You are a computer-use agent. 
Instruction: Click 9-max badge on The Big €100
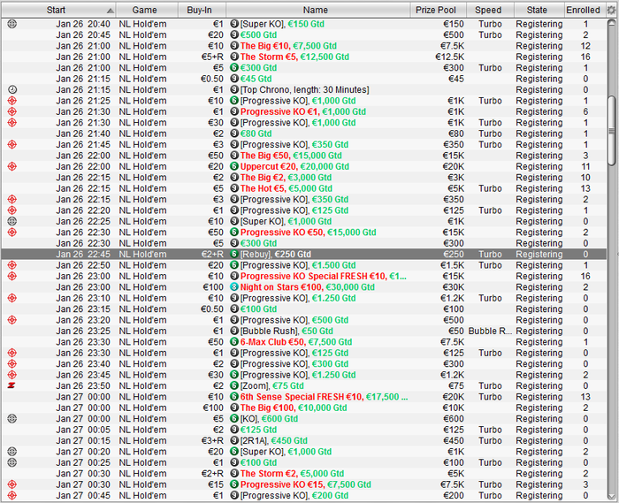coord(234,408)
